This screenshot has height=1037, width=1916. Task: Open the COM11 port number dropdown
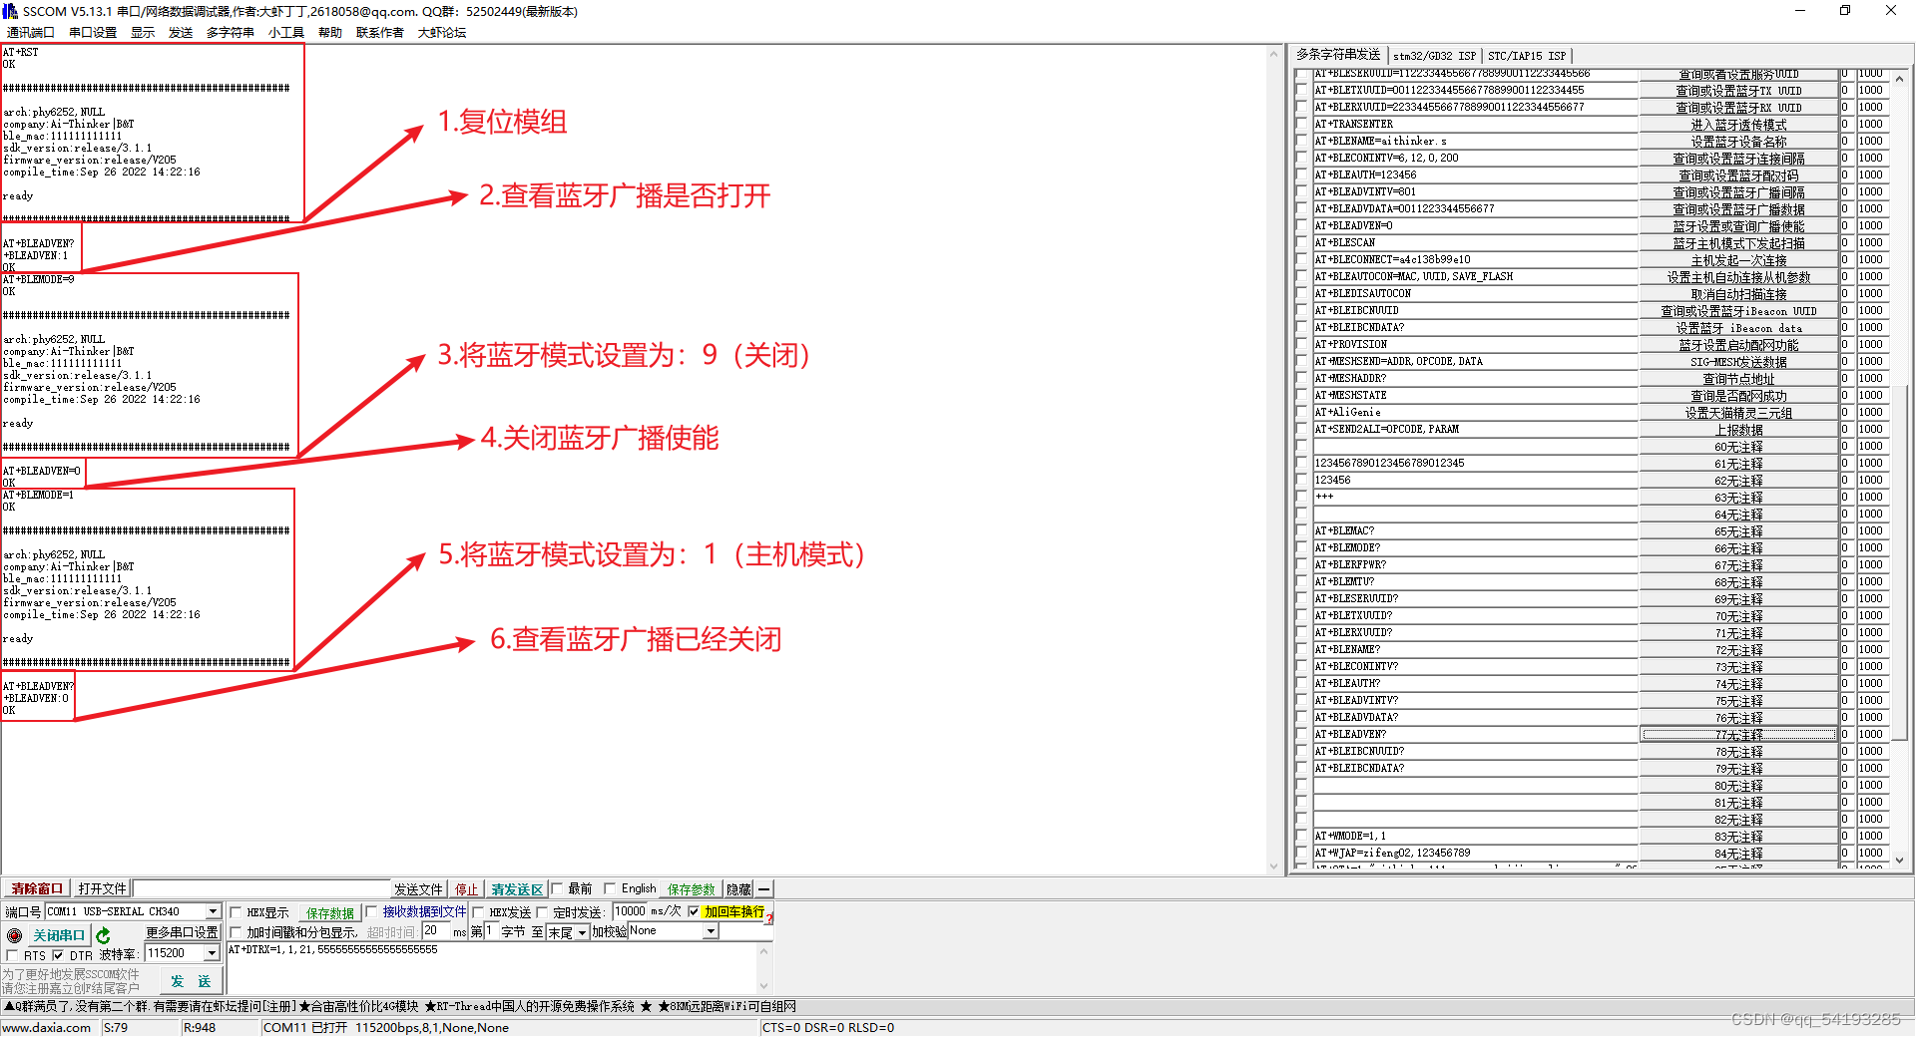click(213, 911)
